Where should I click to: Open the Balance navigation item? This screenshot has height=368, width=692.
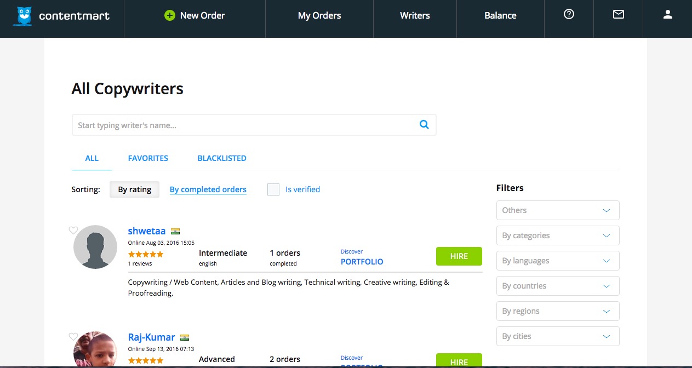click(x=500, y=15)
